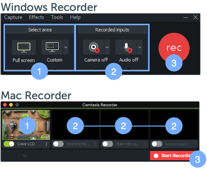Click the Recorded inputs header
The height and width of the screenshot is (169, 207).
[112, 29]
